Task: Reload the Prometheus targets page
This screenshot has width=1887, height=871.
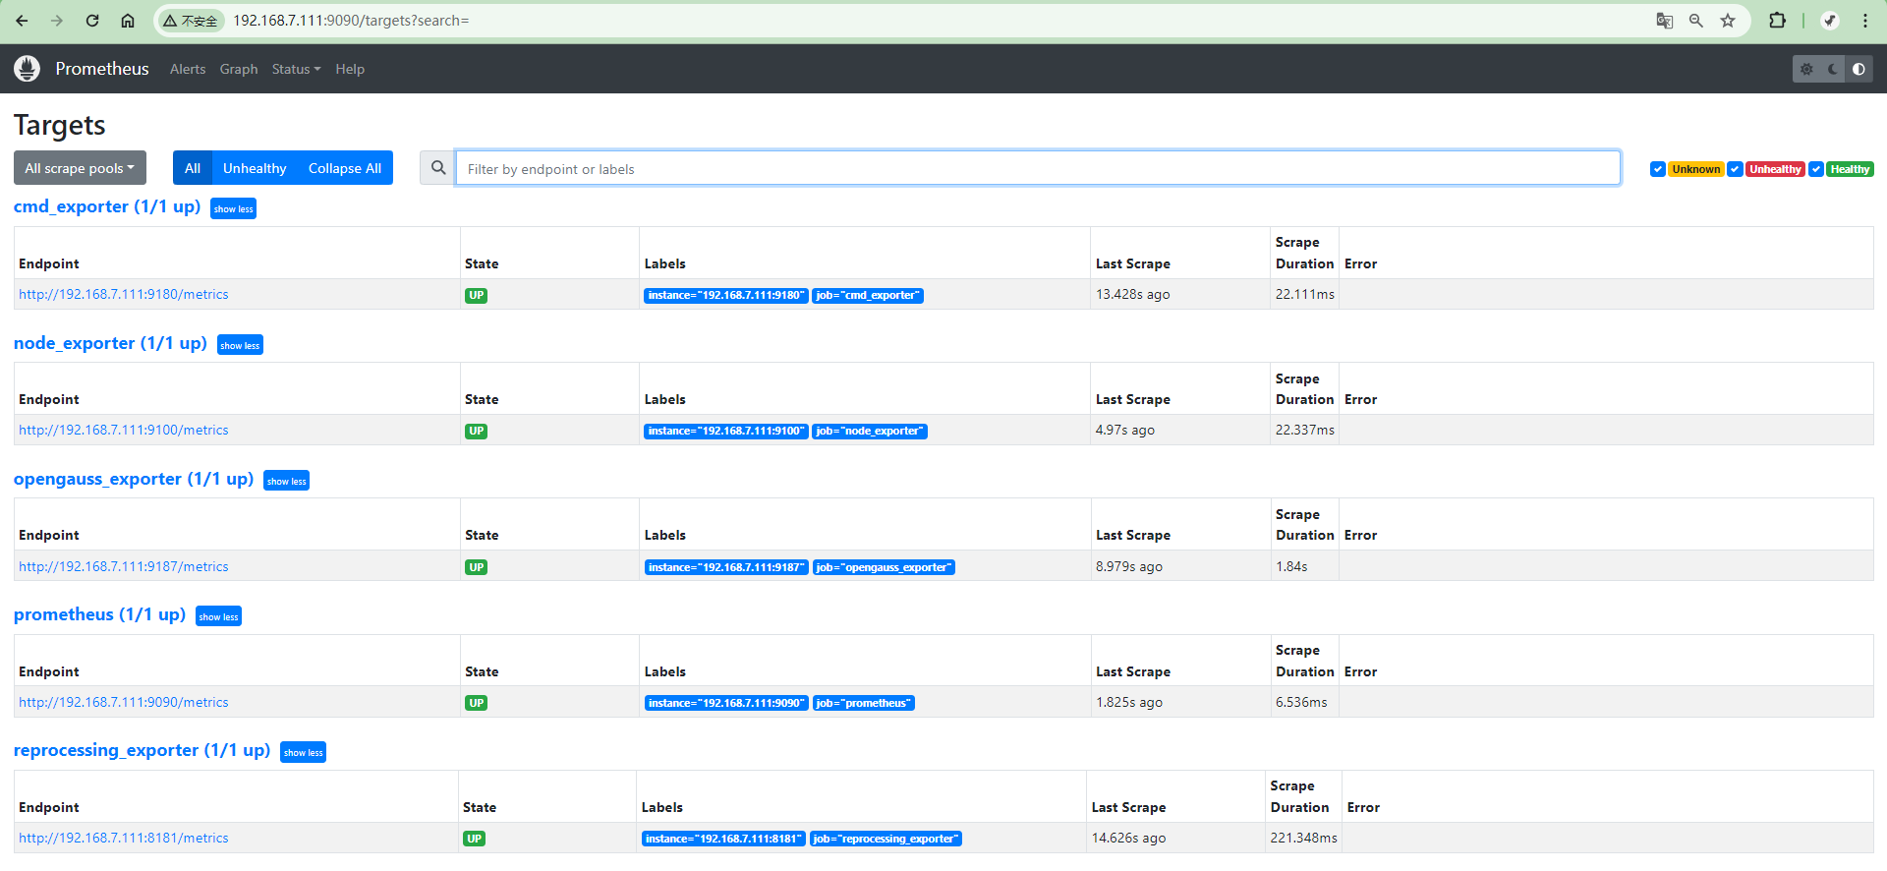Action: tap(92, 21)
